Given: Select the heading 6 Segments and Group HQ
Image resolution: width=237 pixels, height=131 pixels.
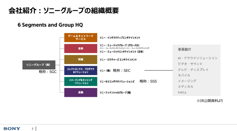Looking at the screenshot, I should 50,25.
